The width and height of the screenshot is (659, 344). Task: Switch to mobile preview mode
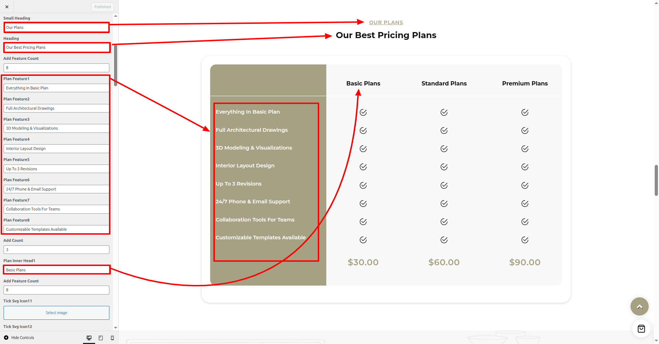point(113,338)
